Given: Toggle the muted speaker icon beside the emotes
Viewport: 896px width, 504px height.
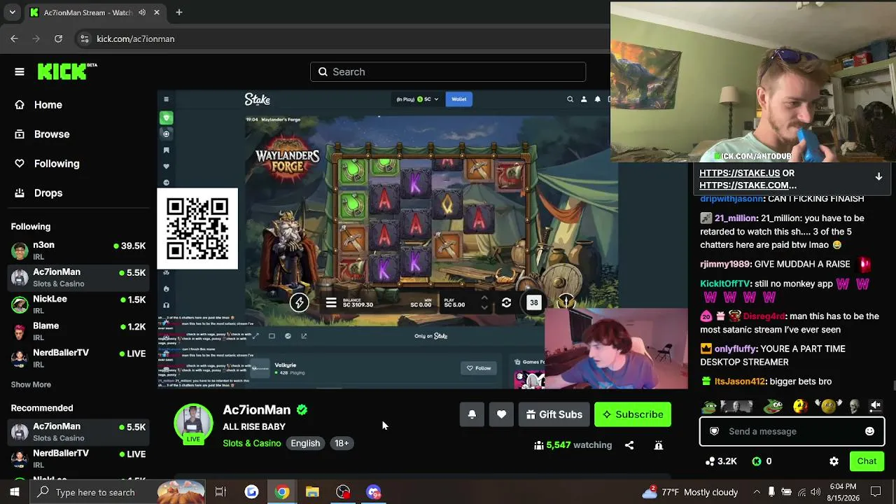Looking at the screenshot, I should [876, 406].
